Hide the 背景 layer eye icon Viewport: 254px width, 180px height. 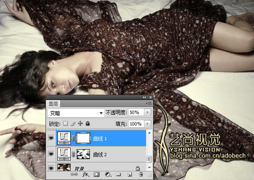tap(51, 168)
